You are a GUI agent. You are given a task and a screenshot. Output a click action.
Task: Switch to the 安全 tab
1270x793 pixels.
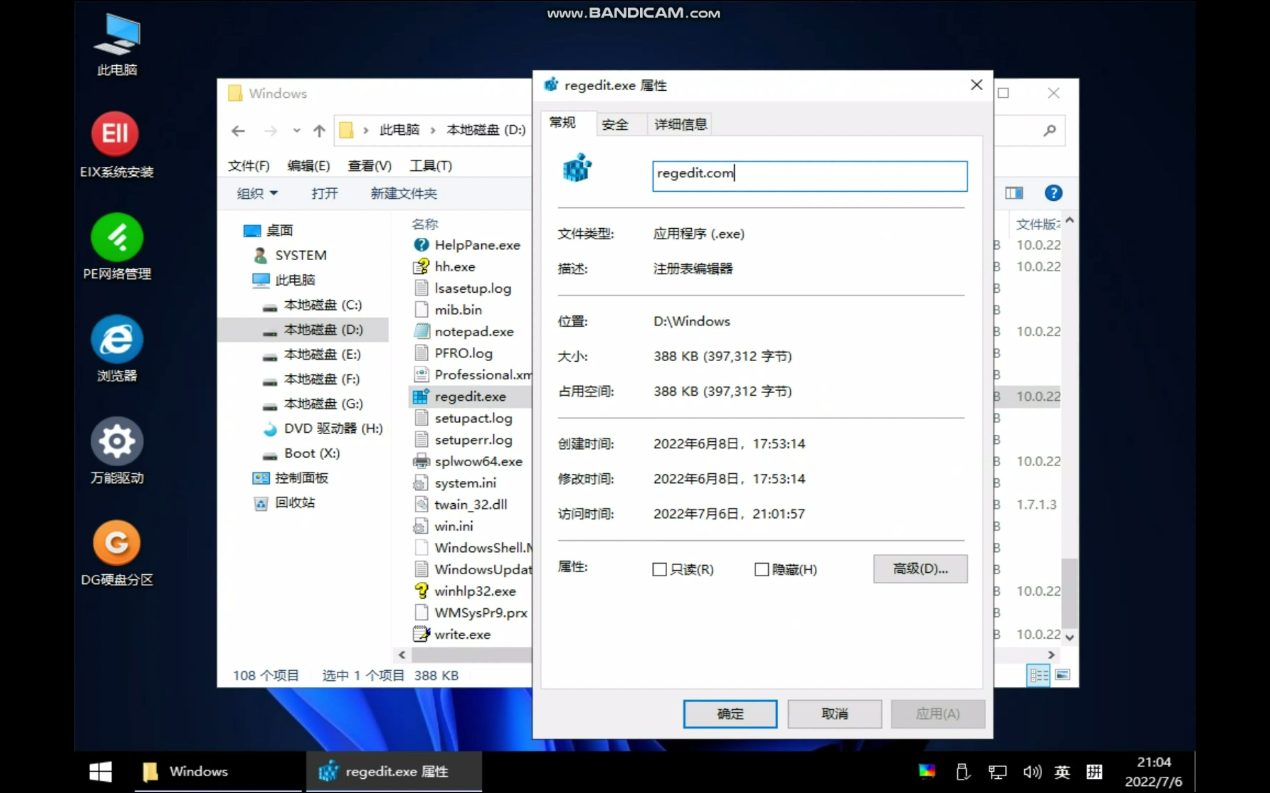[x=615, y=124]
